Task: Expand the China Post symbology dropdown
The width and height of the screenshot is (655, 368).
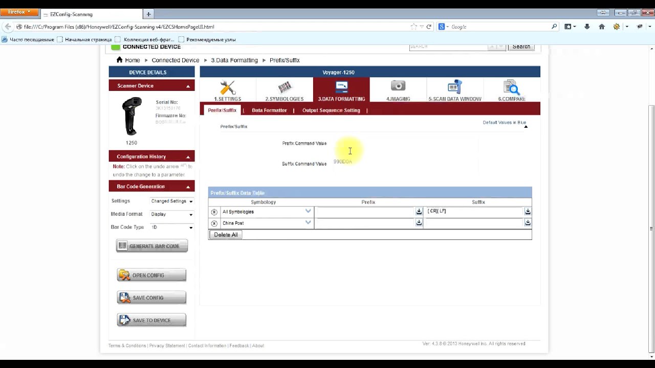Action: [308, 222]
